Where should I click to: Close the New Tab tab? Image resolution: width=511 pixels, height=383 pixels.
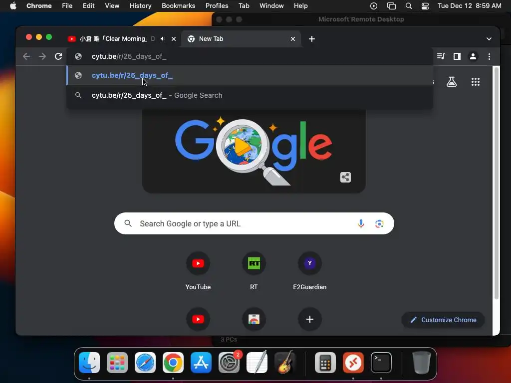[292, 39]
